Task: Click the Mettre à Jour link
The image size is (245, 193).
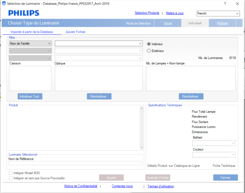Action: [x=175, y=13]
